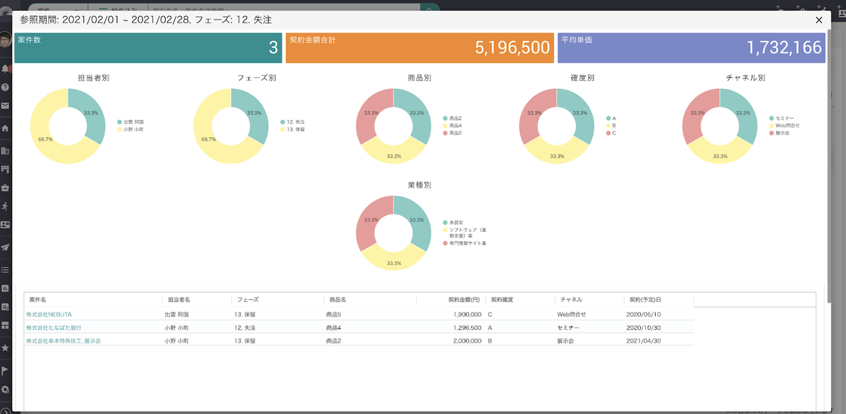Open 株式会社たなばた銀行 deal link
This screenshot has width=846, height=414.
[x=55, y=327]
